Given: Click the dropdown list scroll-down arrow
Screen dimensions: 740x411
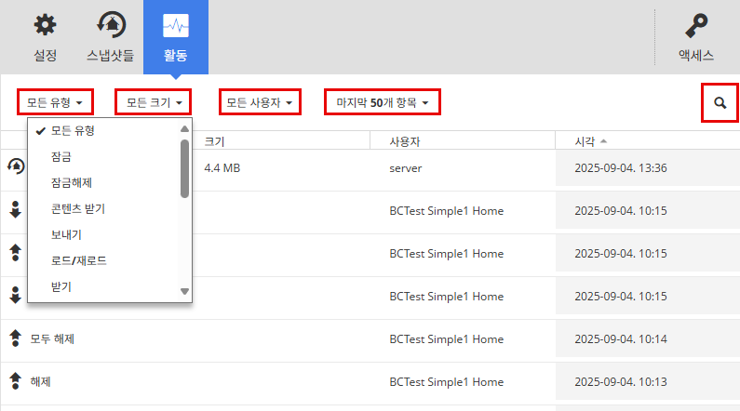Looking at the screenshot, I should (184, 291).
